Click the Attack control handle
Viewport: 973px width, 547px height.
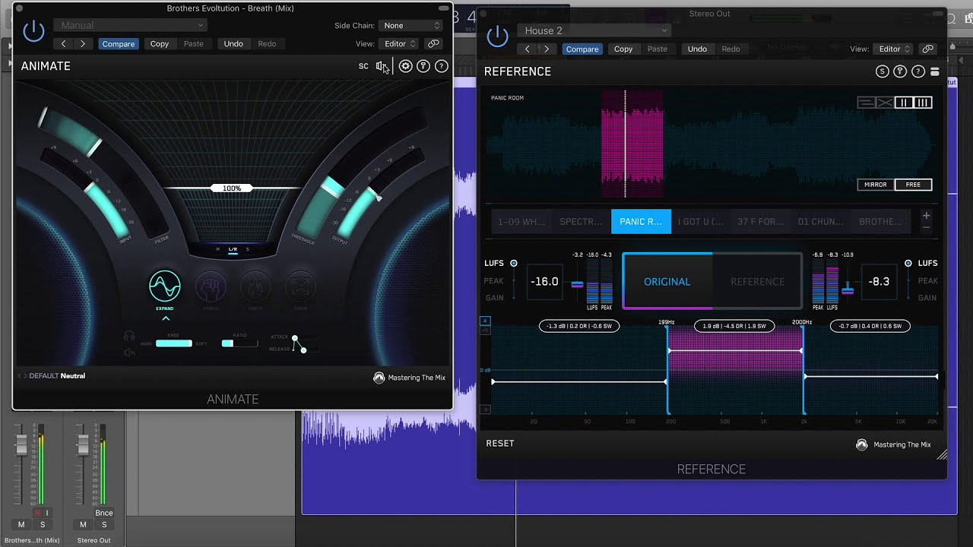(295, 338)
